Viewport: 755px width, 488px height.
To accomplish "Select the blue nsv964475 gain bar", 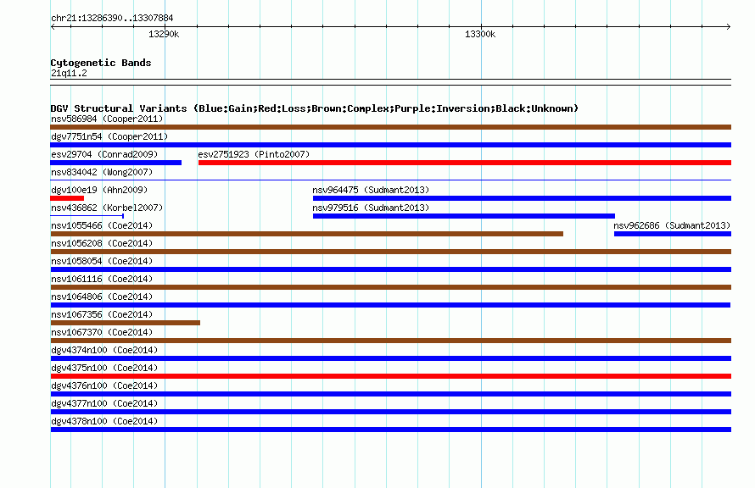I will pyautogui.click(x=522, y=198).
